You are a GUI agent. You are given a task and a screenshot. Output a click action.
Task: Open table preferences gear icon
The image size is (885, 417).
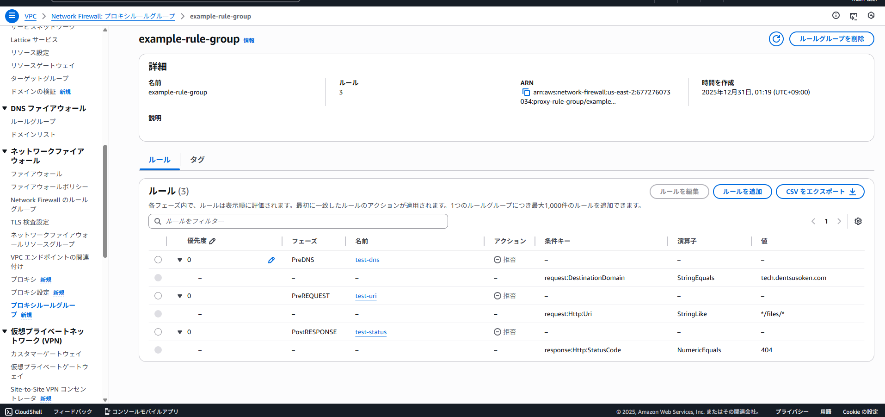coord(858,221)
